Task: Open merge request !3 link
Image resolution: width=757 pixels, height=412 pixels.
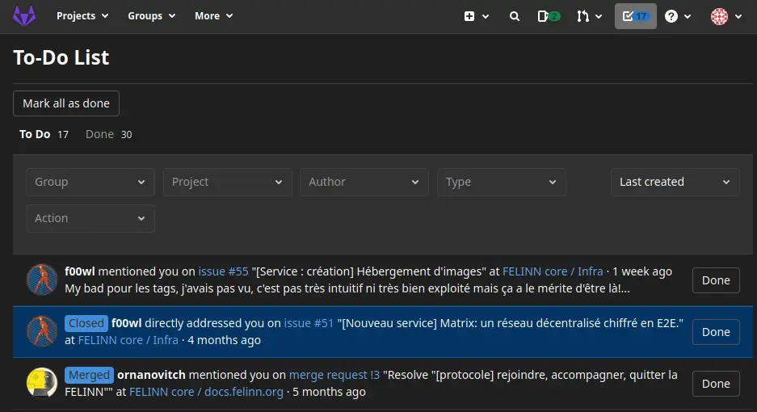Action: point(334,375)
